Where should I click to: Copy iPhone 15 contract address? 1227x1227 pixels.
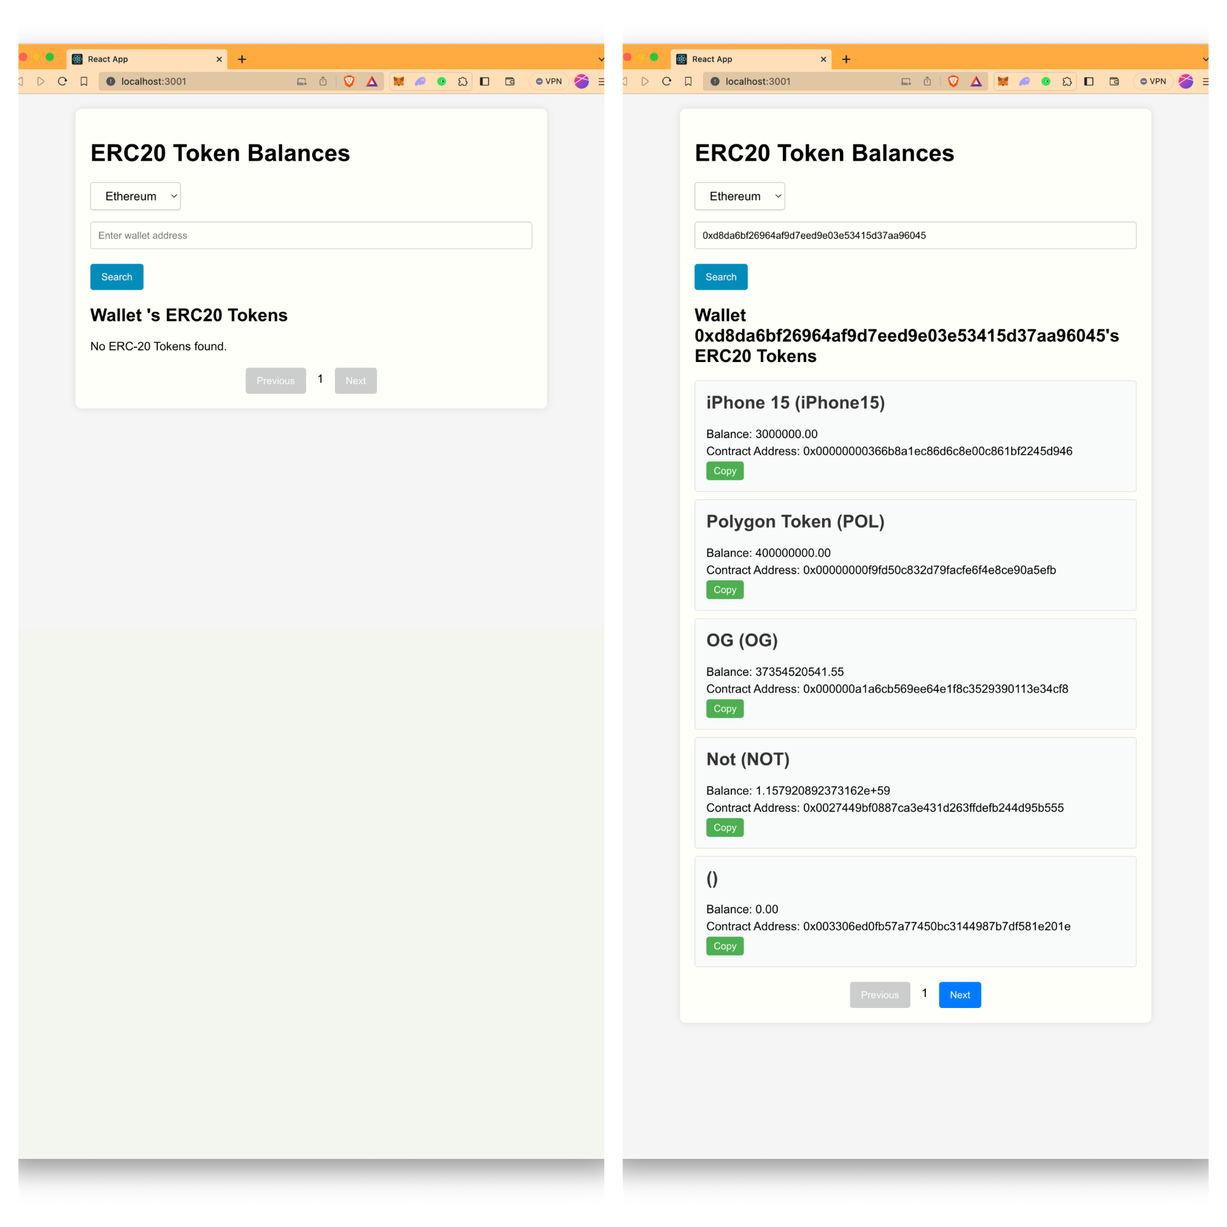[723, 471]
